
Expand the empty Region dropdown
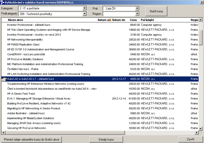[137, 14]
